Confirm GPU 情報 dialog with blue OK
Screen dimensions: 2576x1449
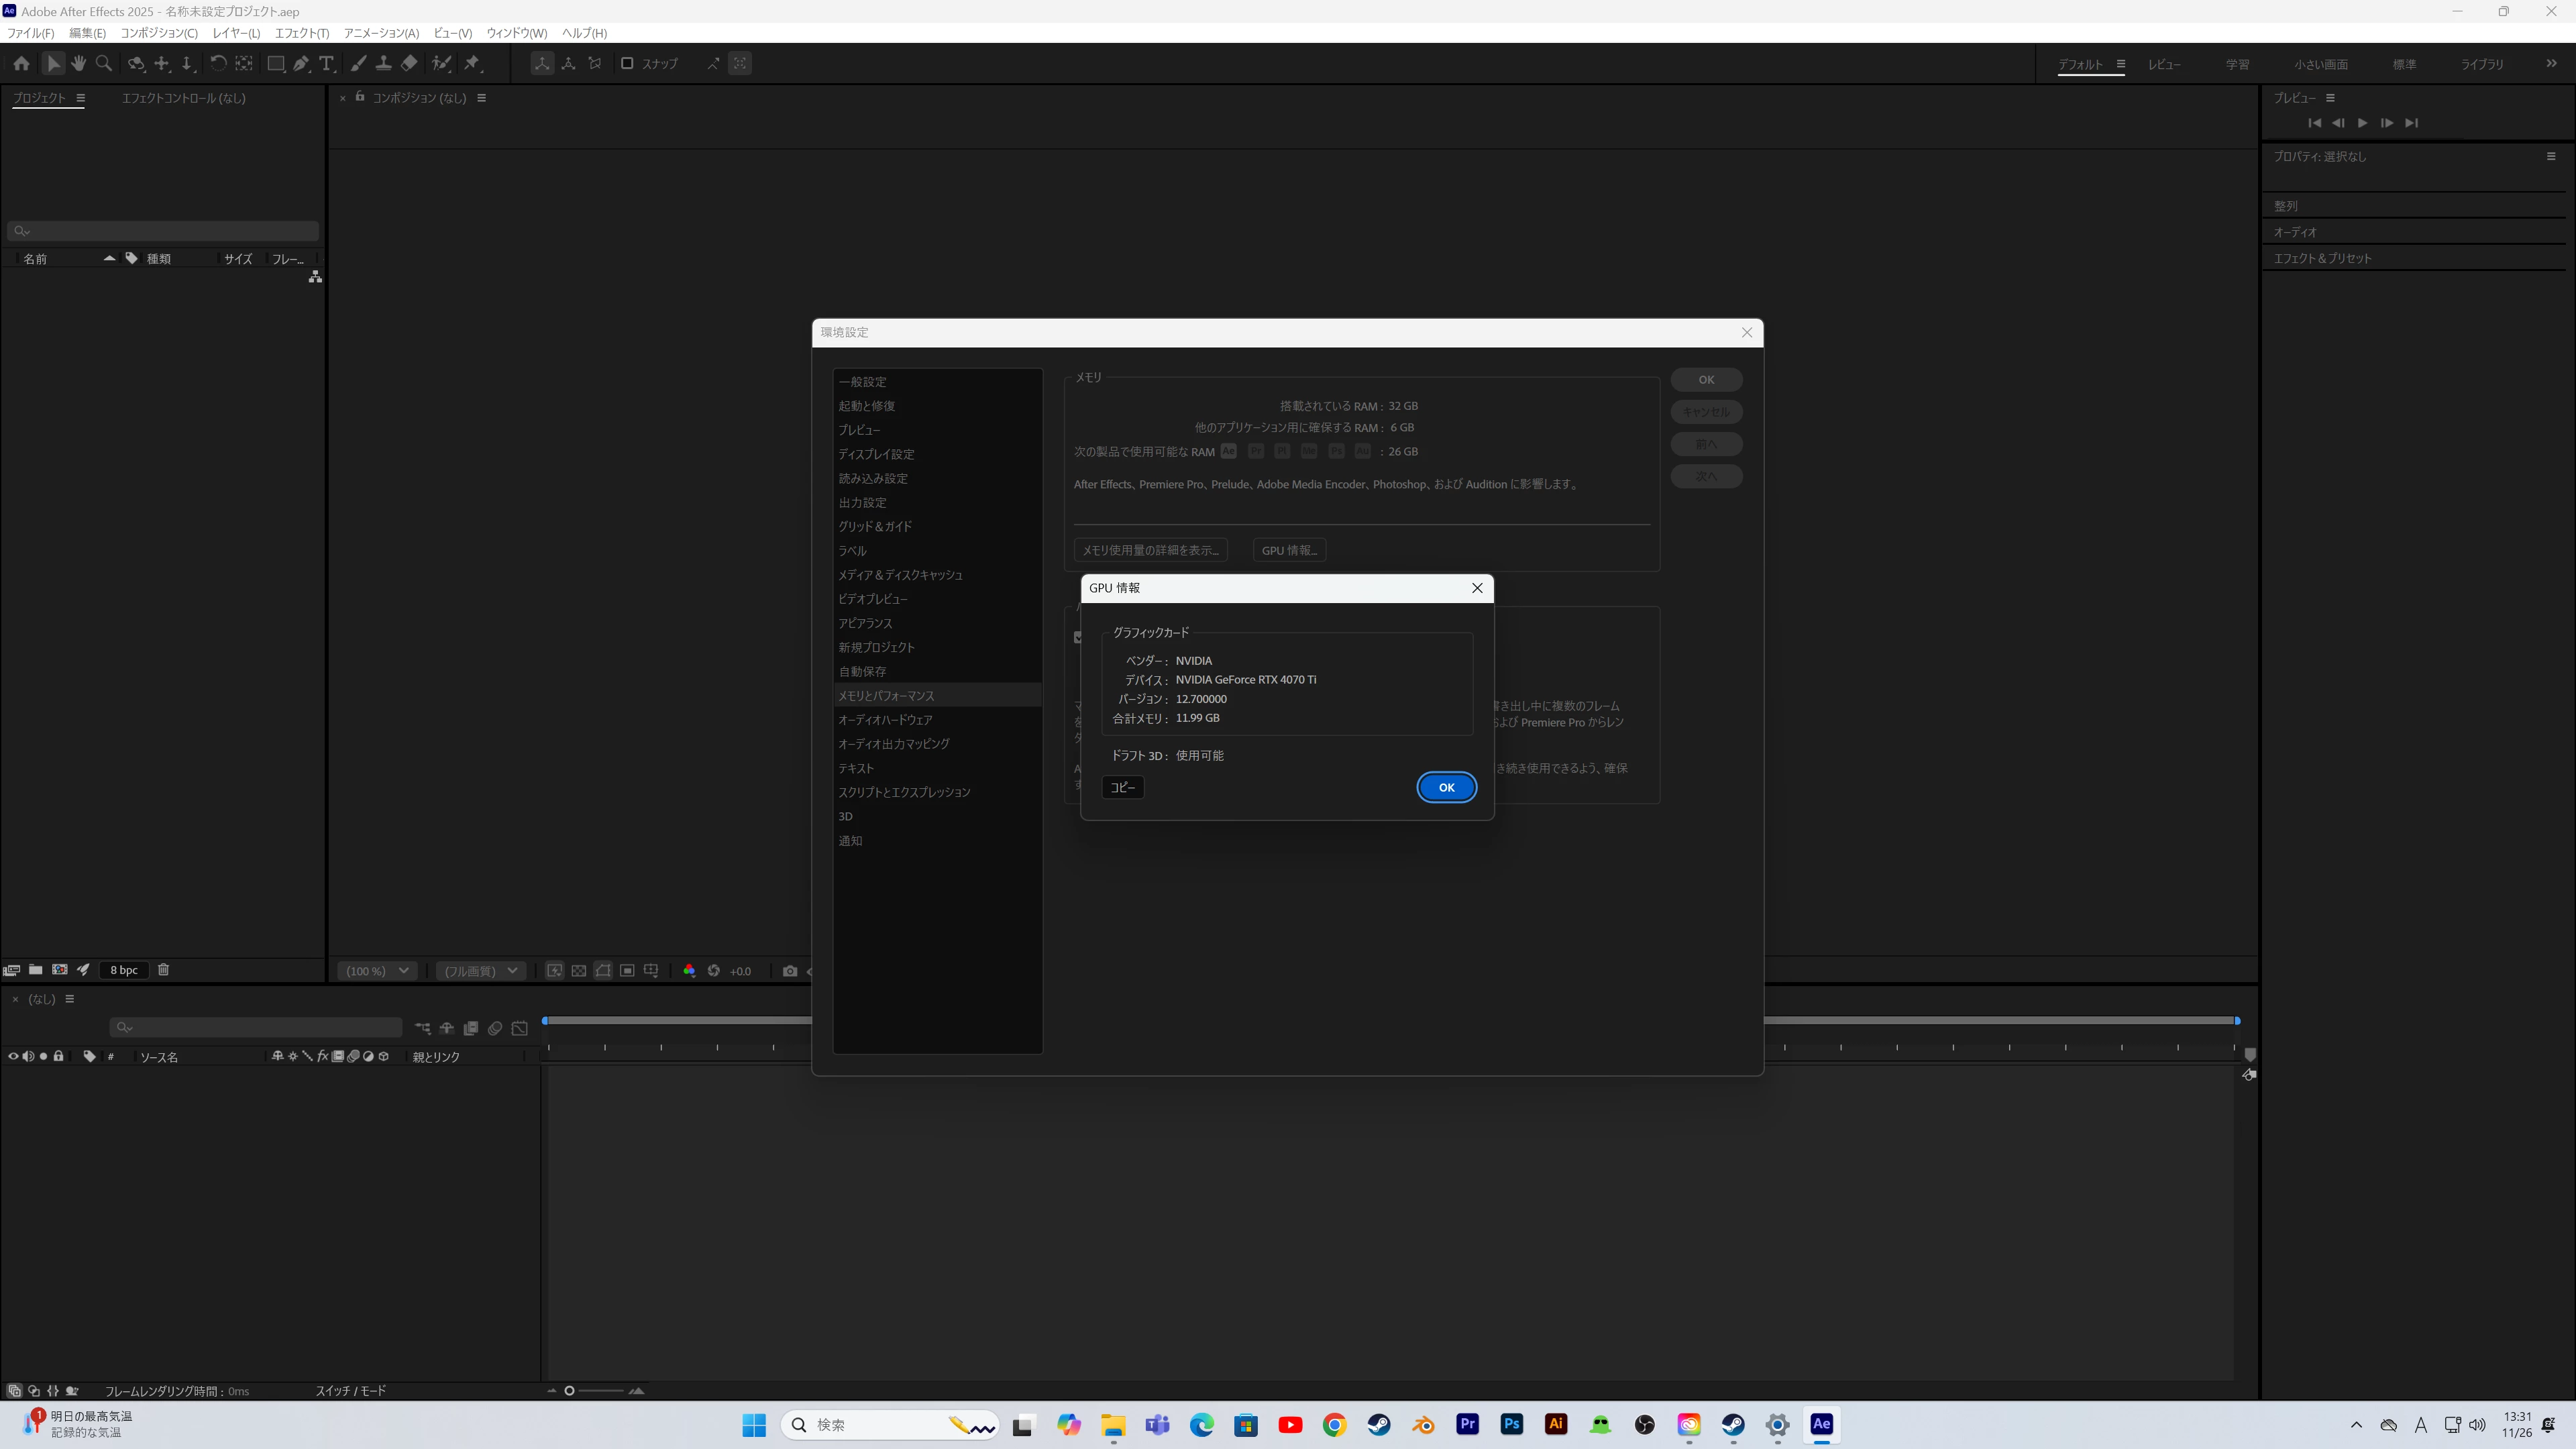(x=1446, y=788)
